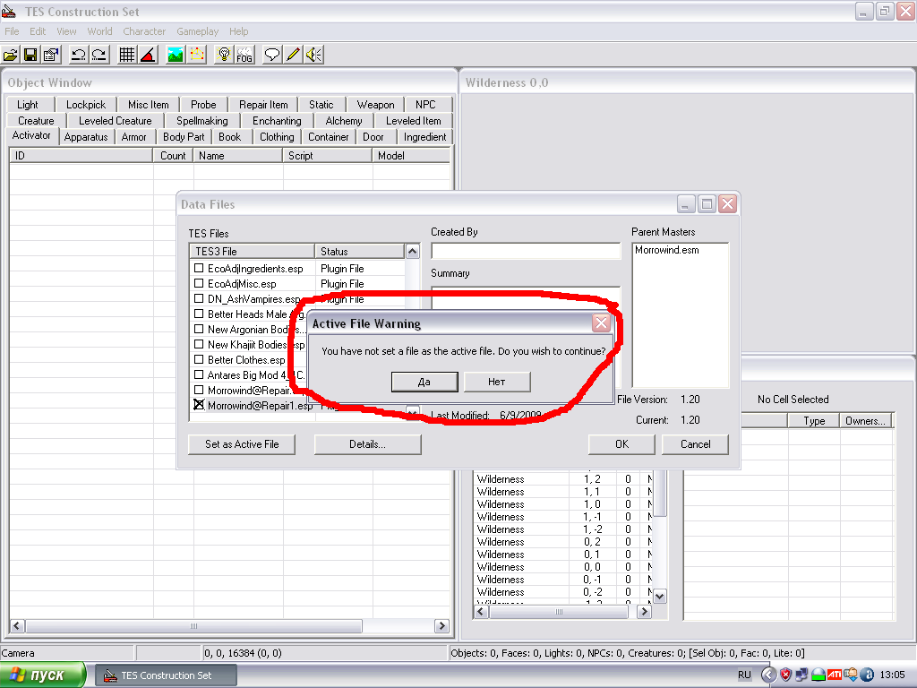Open script editor pencil icon
This screenshot has width=917, height=688.
point(293,55)
